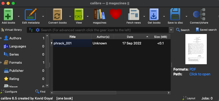Sort by the Date column header
Screen dimensions: 219x101
(131, 37)
